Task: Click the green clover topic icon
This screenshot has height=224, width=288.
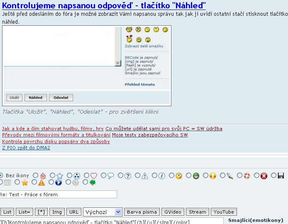Action: click(x=93, y=182)
